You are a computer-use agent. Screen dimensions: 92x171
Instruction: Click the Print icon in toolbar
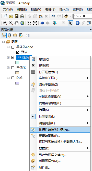coord(22,16)
